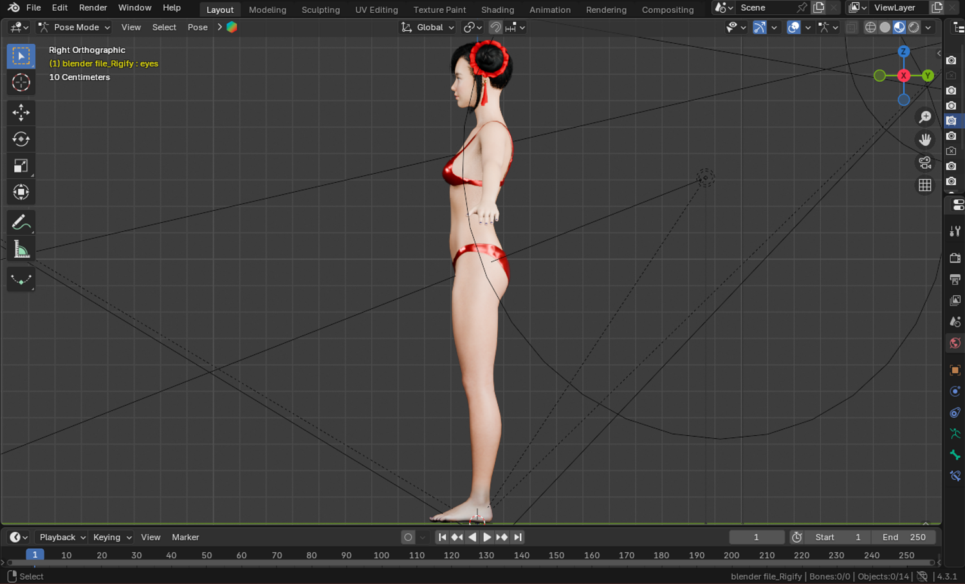Switch perspective/orthographic with grid gizmo icon
Image resolution: width=965 pixels, height=584 pixels.
point(924,185)
